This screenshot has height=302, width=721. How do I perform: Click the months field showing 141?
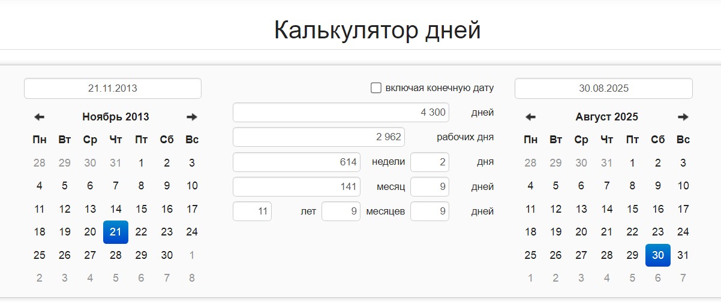(296, 186)
